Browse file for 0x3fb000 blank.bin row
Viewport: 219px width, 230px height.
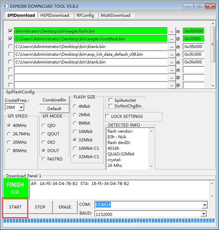coord(172,47)
